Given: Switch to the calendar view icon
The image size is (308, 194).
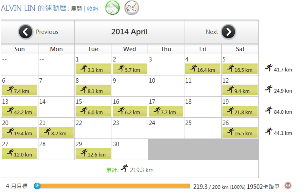Looking at the screenshot, I should [112, 8].
